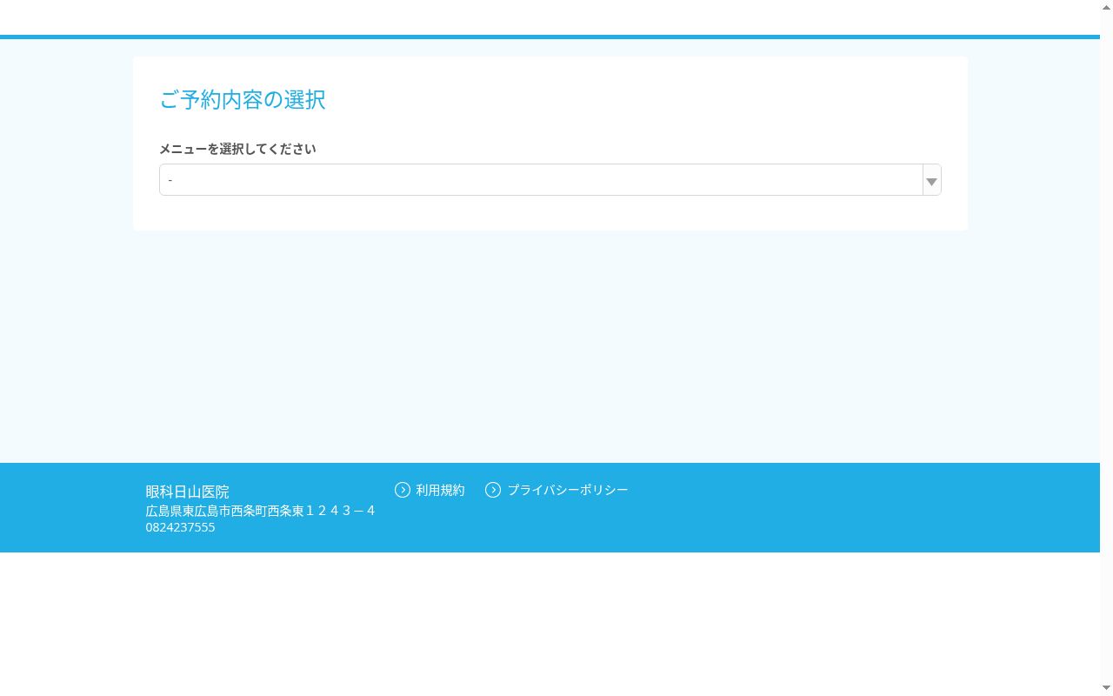Click the dropdown arrow of the menu selector
Screen dimensions: 1113x696
pyautogui.click(x=931, y=181)
